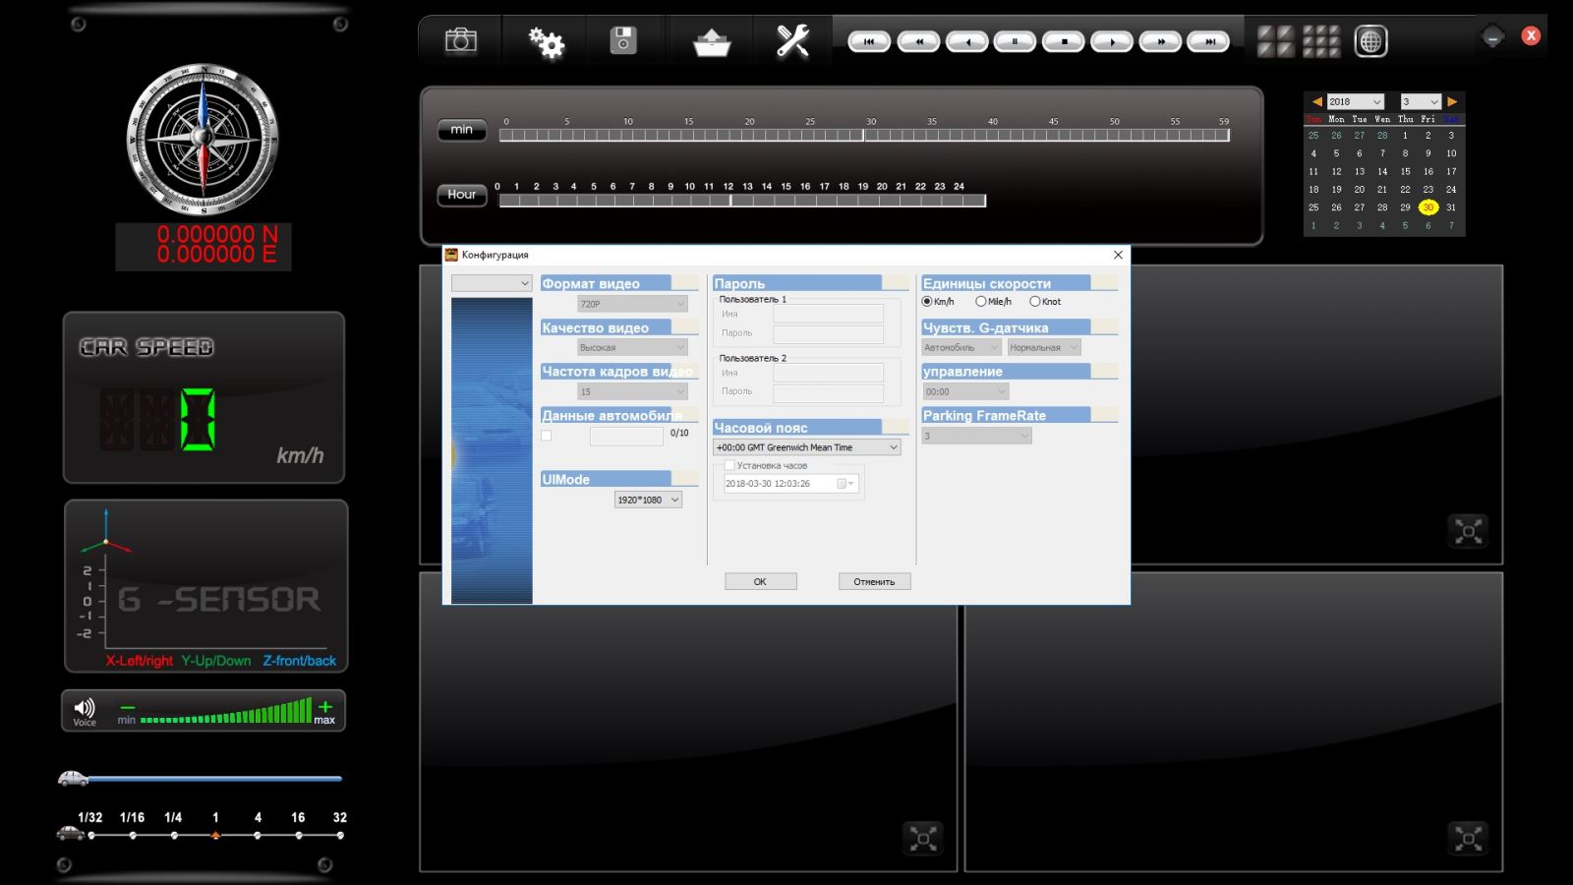Switch to the four-pane grid layout
The width and height of the screenshot is (1573, 885).
click(x=1275, y=41)
